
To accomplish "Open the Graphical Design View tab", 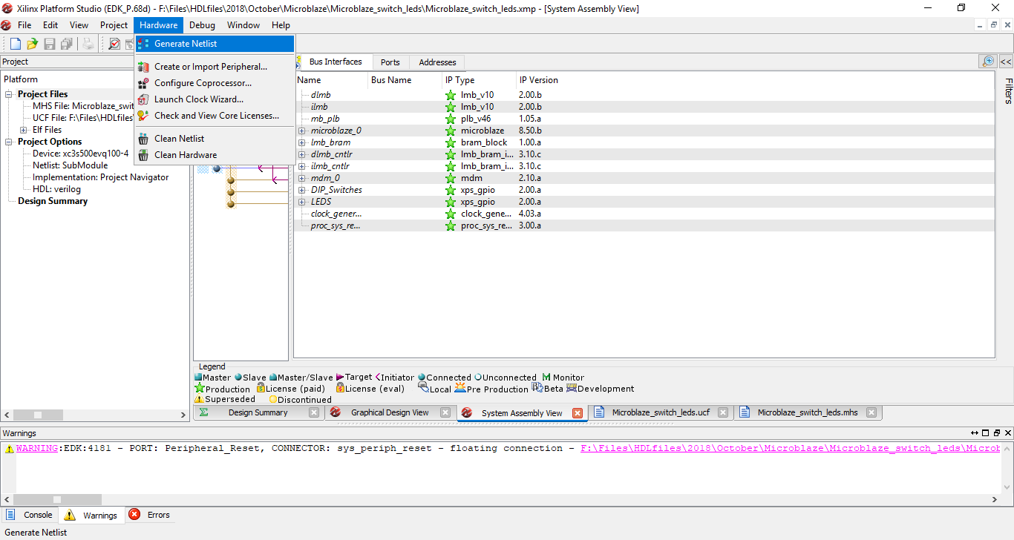I will (390, 412).
